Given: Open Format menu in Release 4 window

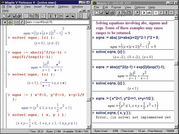Looking at the screenshot, I should coord(50,7).
